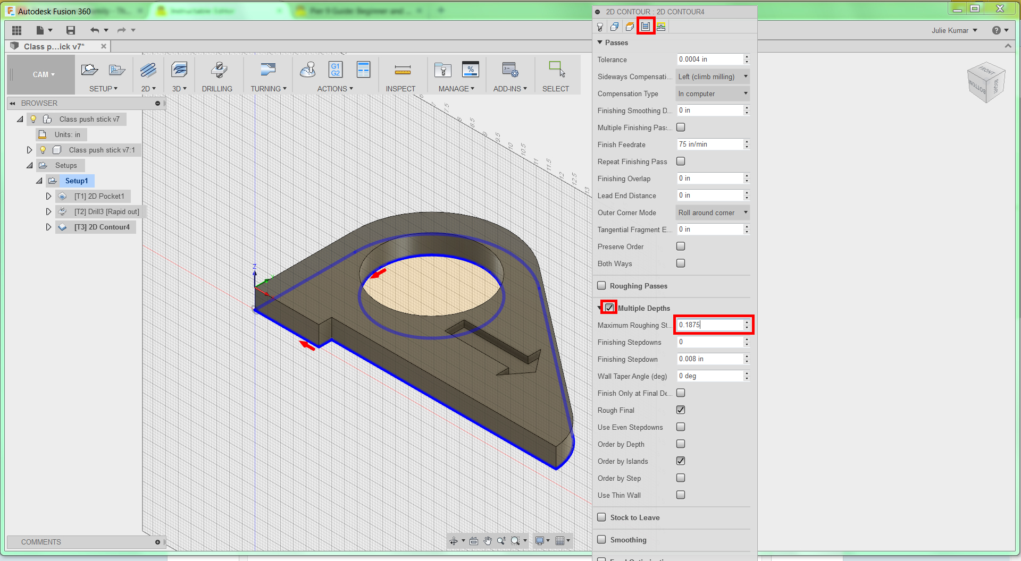Screen dimensions: 1021x561
Task: Open the TURNING menu
Action: pos(269,89)
